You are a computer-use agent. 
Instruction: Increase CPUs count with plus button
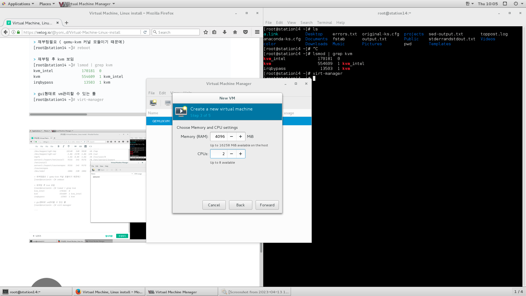(x=241, y=154)
